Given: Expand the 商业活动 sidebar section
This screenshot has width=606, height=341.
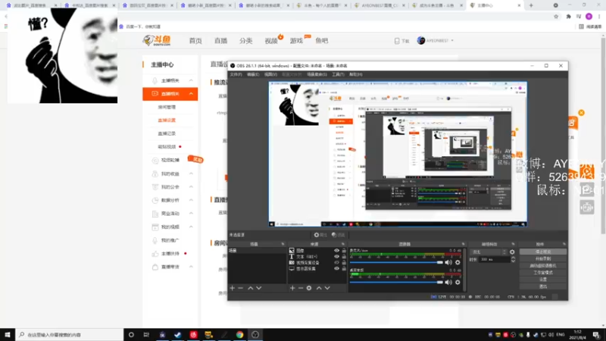Looking at the screenshot, I should click(192, 214).
